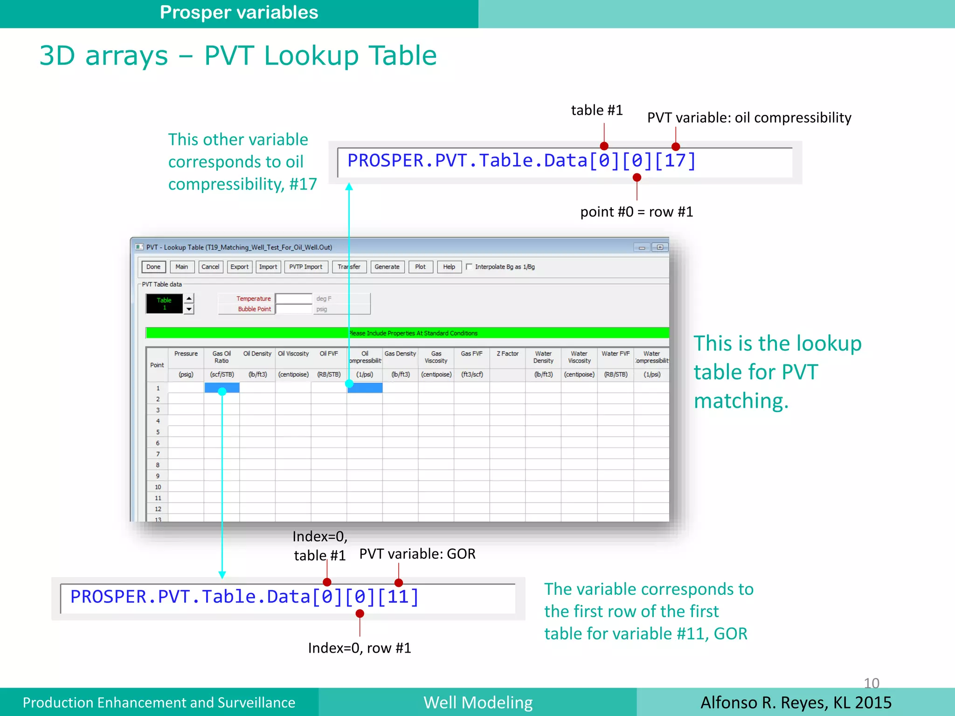
Task: Click the Transfer button
Action: (x=349, y=267)
